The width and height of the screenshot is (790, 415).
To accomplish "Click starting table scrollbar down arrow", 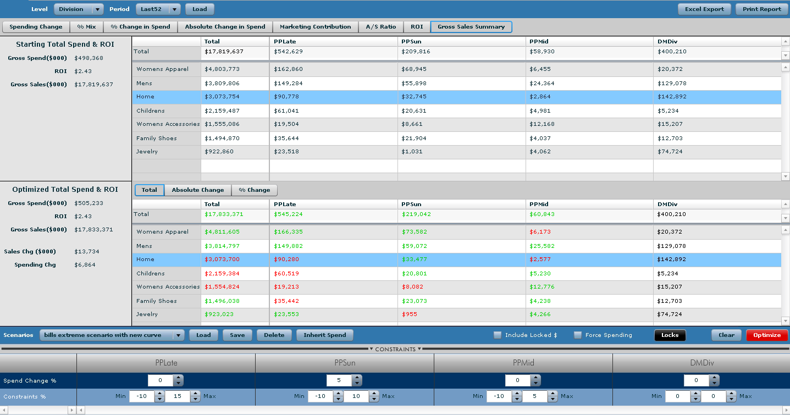I will click(785, 176).
